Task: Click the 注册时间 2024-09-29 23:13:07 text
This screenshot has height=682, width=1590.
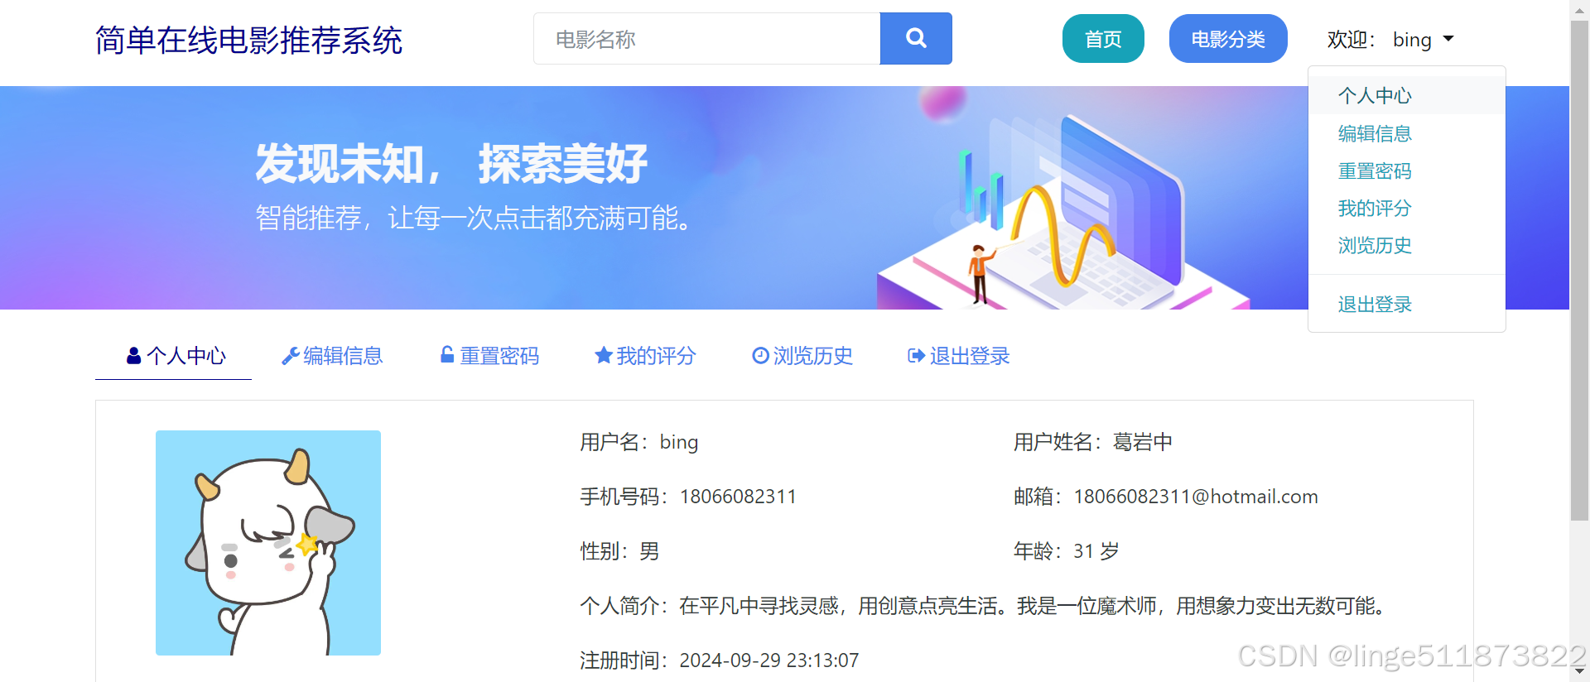Action: 720,660
